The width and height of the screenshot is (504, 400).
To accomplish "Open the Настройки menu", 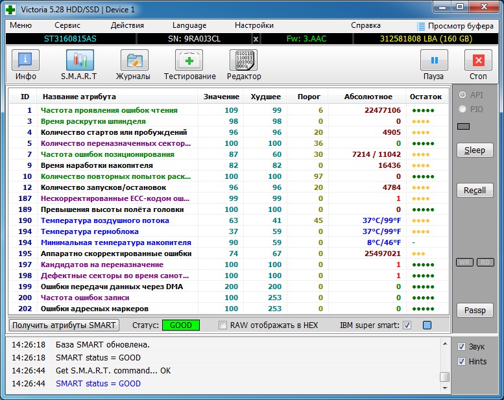I will click(x=254, y=25).
